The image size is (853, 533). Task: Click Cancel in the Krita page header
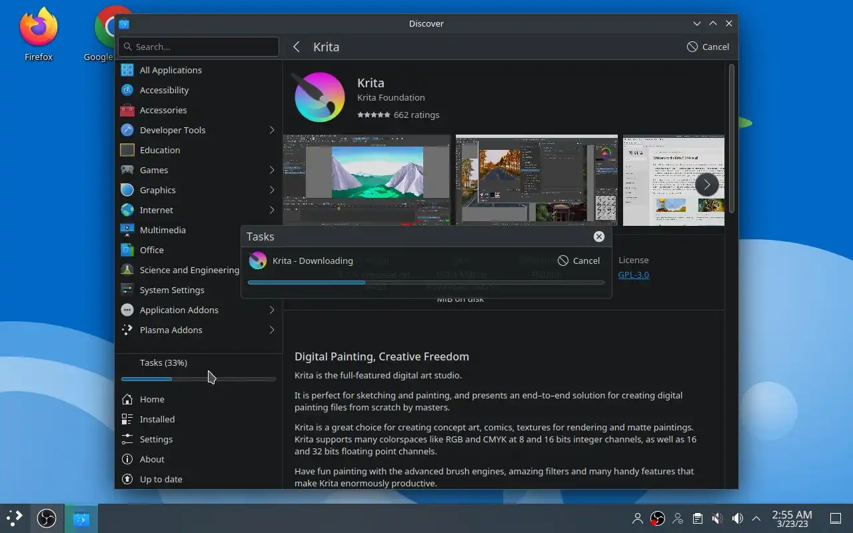pos(708,47)
